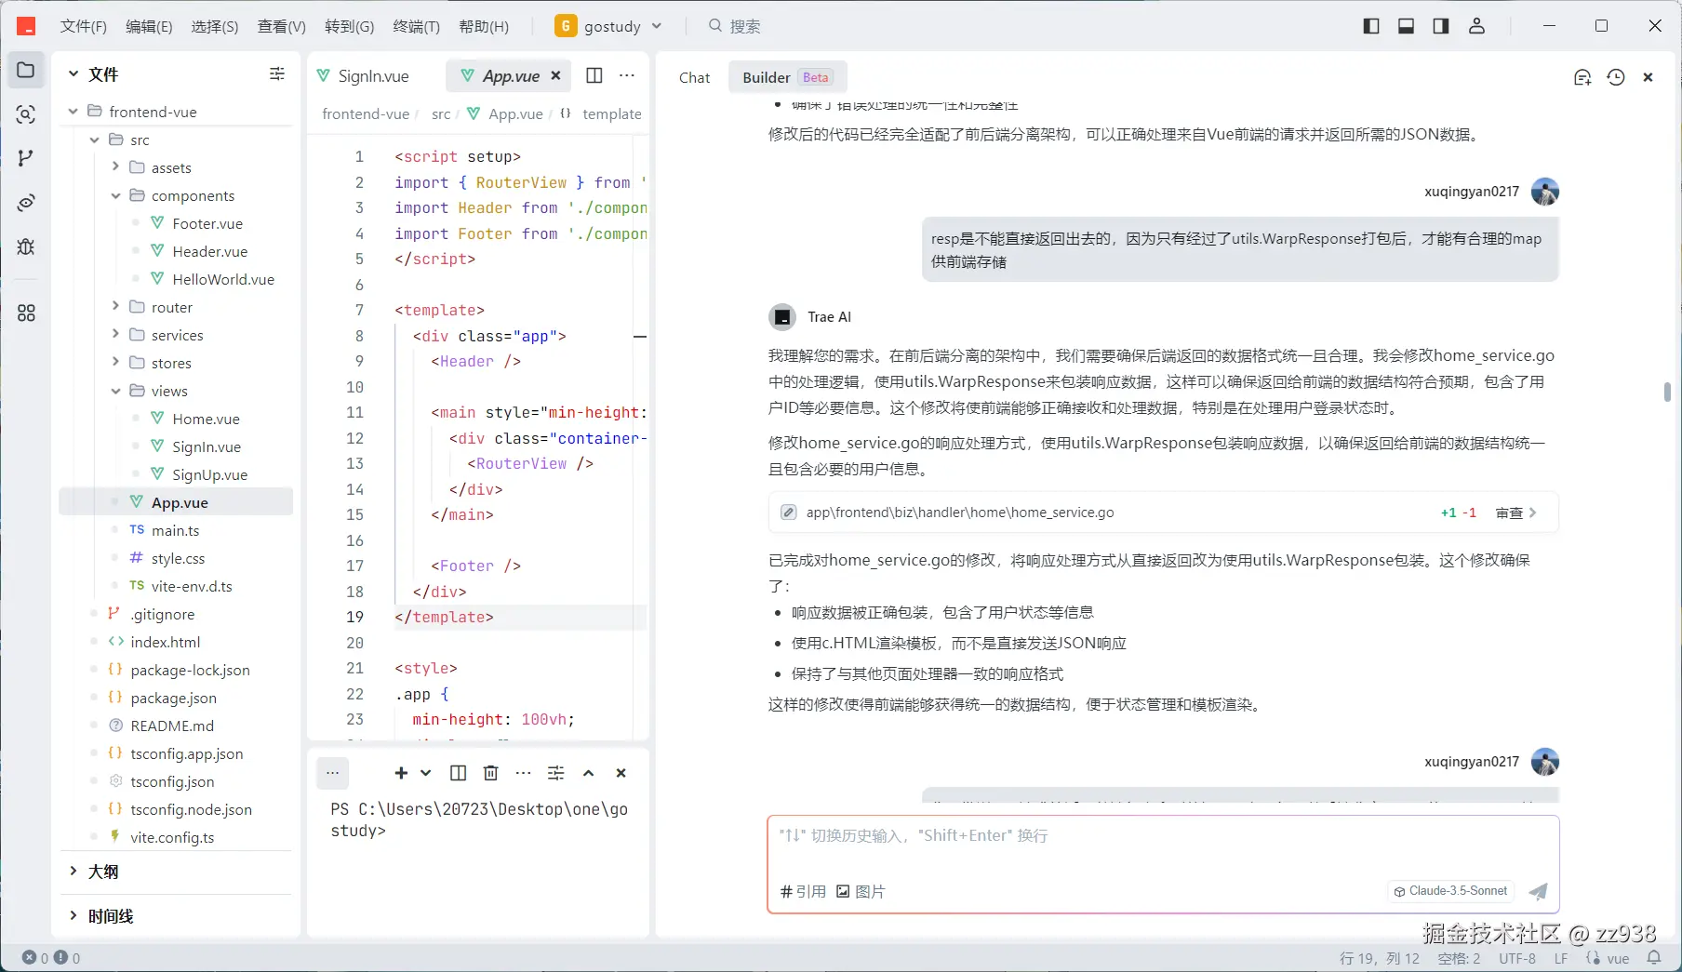Open Home.vue in file tree
The image size is (1682, 972).
point(206,419)
